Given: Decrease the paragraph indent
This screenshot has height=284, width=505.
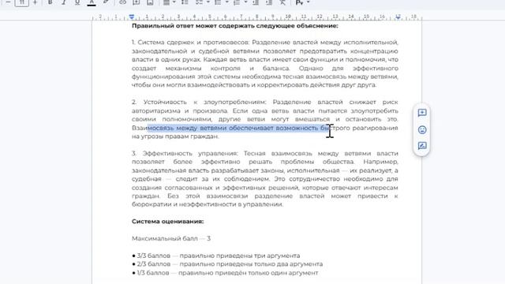Looking at the screenshot, I should [x=256, y=2].
